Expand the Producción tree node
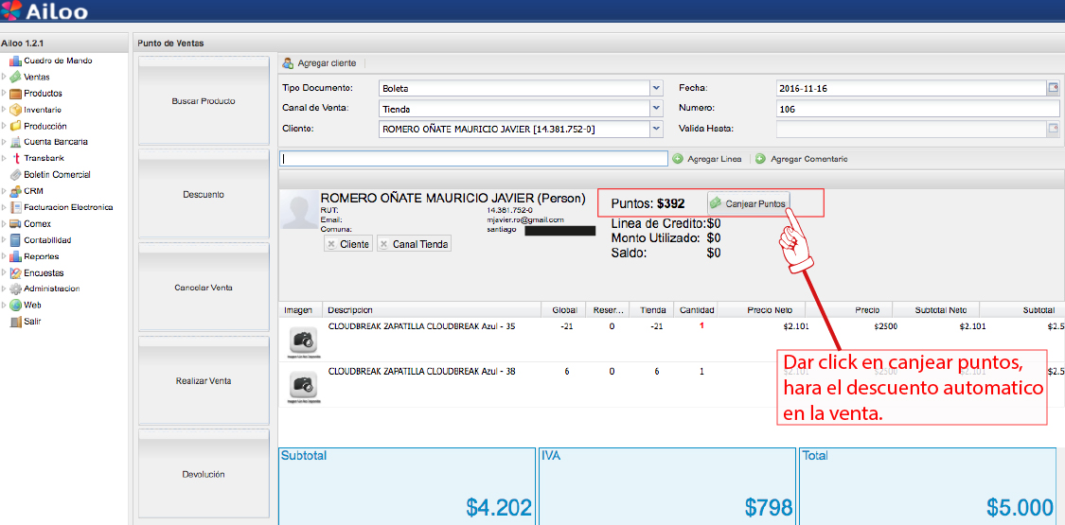Screen dimensions: 1065x525 pos(4,126)
